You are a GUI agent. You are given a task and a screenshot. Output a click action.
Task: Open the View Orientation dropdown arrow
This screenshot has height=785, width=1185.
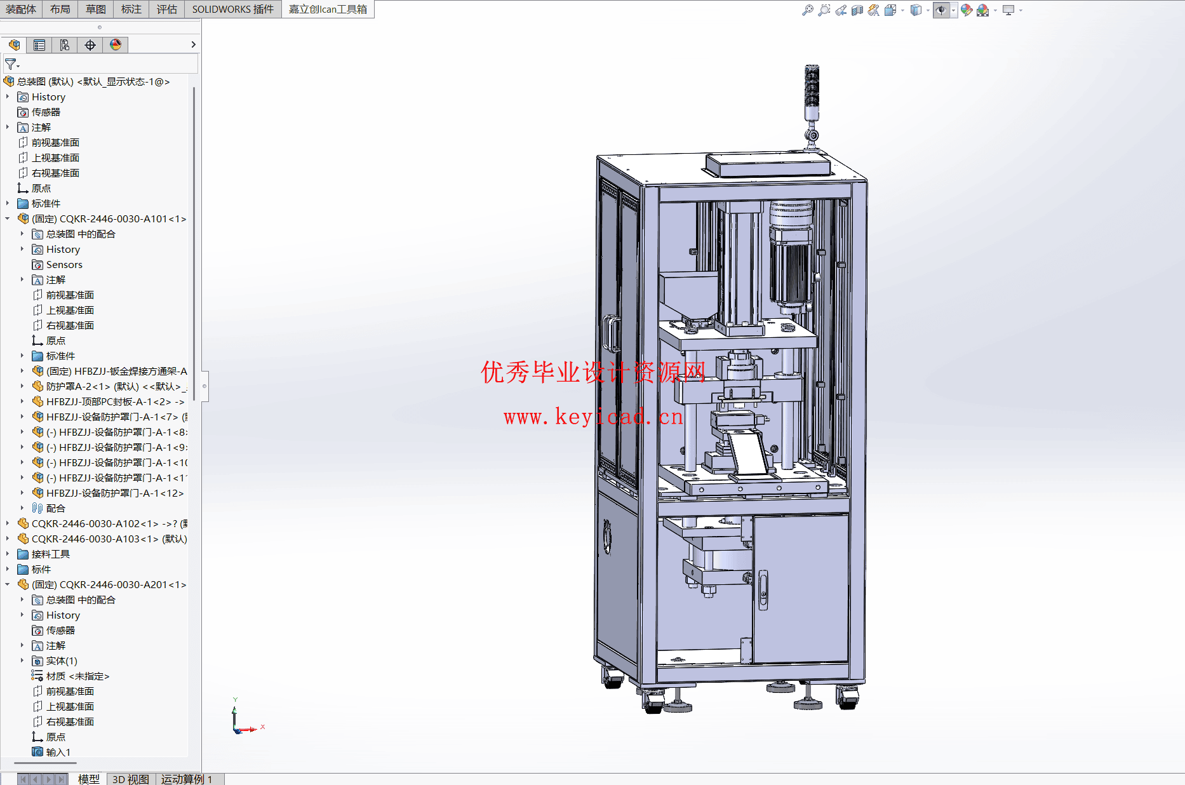(902, 11)
